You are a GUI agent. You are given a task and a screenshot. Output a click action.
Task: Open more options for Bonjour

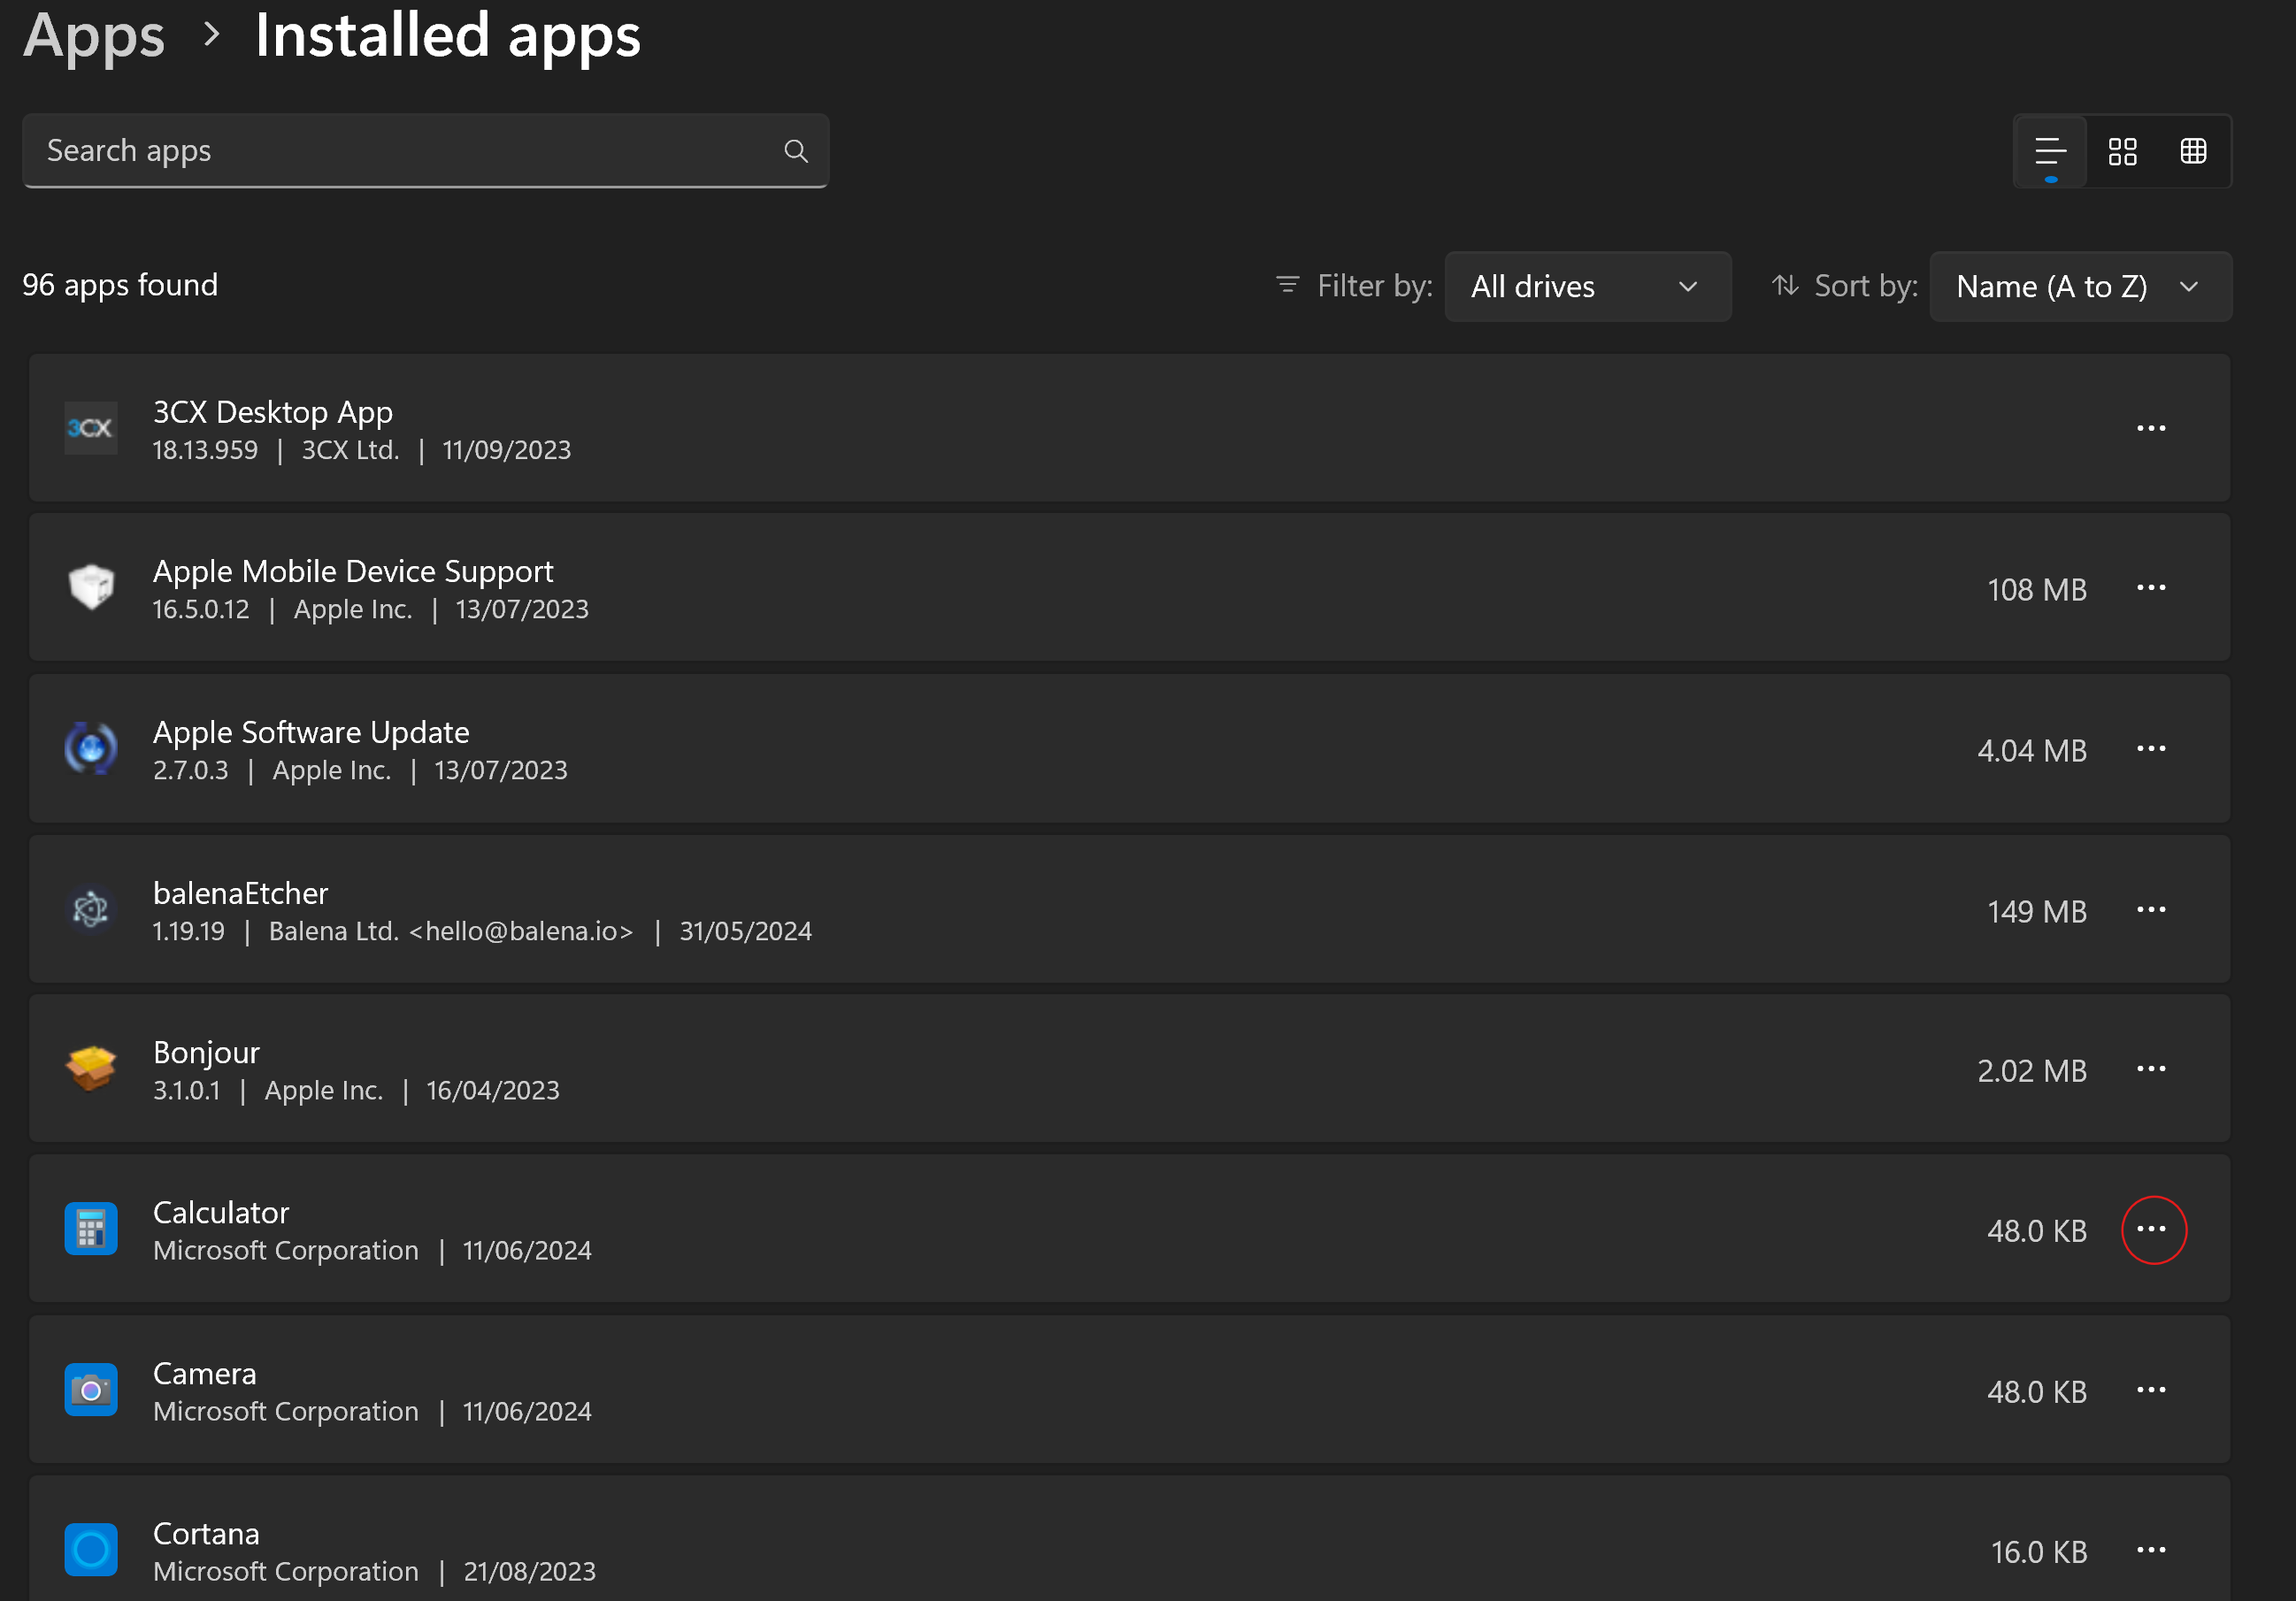point(2151,1069)
